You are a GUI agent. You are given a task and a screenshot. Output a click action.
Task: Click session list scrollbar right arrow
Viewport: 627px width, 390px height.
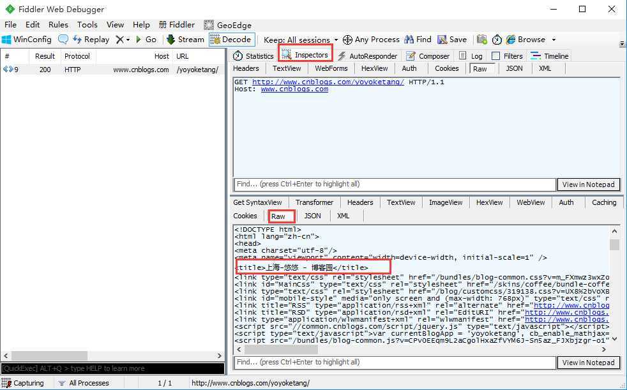pos(219,356)
